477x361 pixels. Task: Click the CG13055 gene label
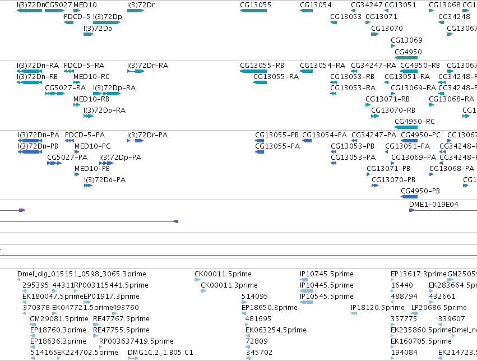point(256,5)
